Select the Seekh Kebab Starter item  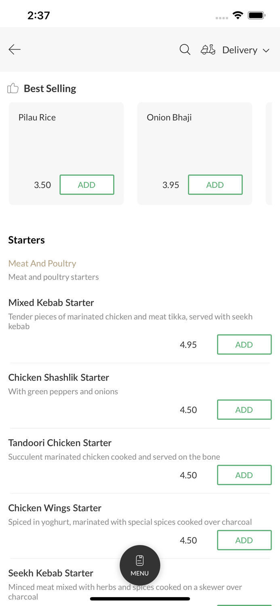(x=51, y=573)
